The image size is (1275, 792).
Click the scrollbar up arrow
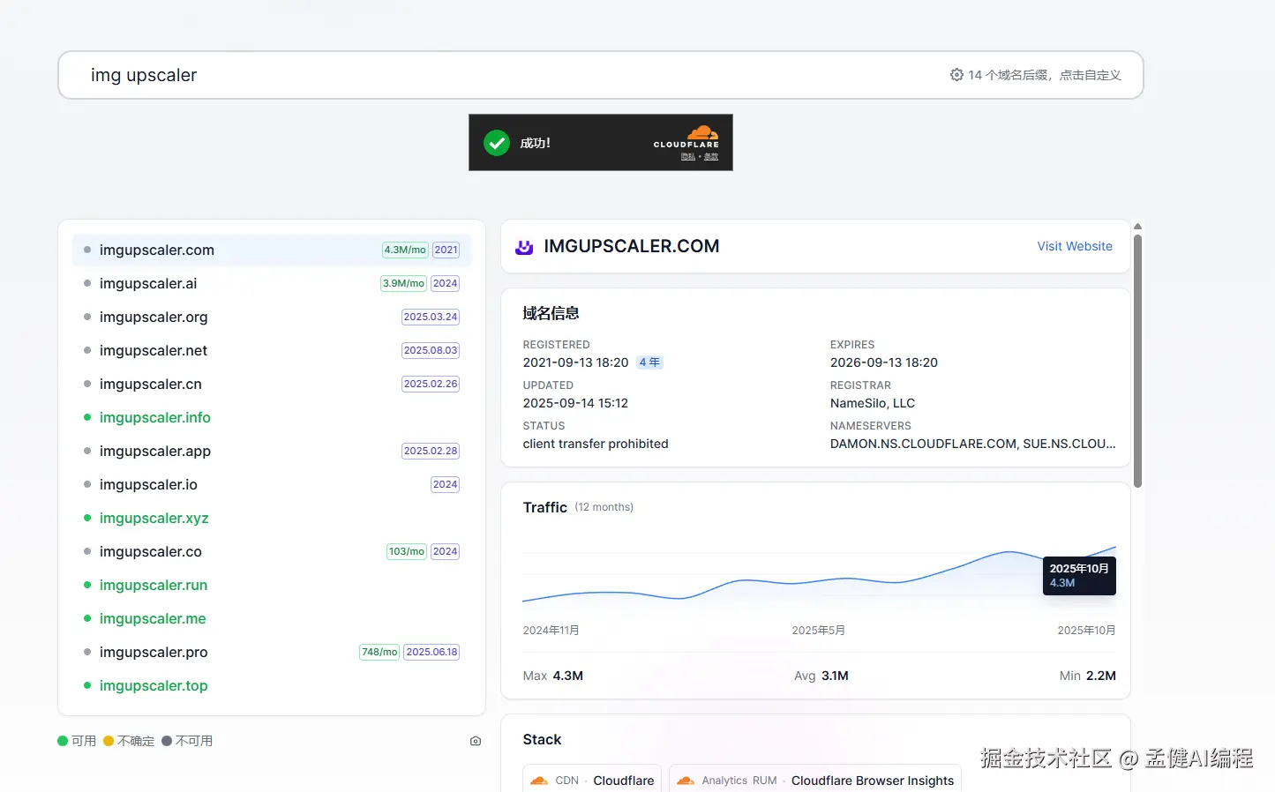[1137, 226]
